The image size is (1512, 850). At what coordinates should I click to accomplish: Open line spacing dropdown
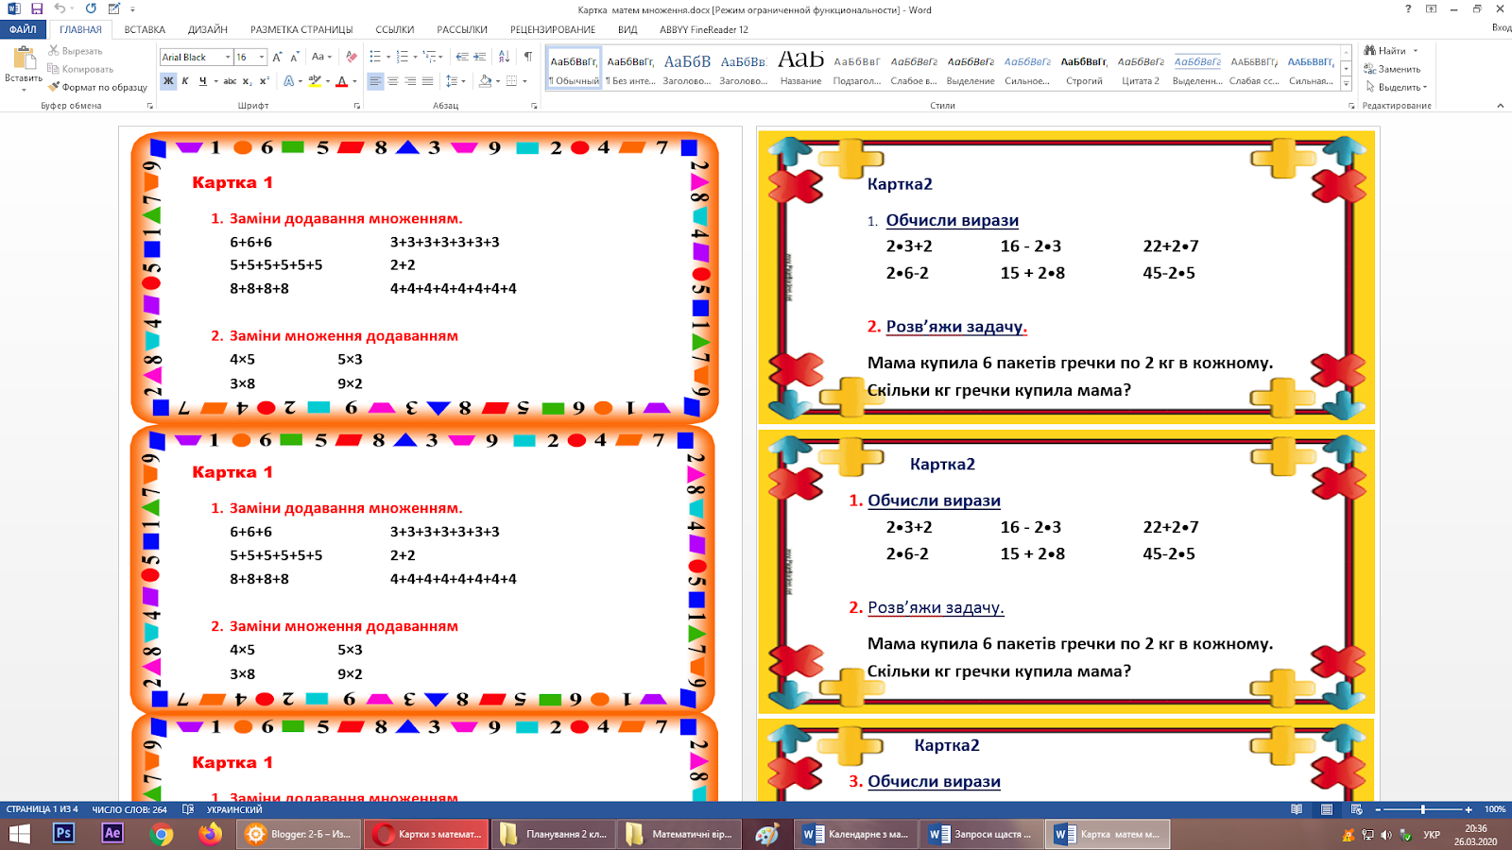click(x=455, y=81)
